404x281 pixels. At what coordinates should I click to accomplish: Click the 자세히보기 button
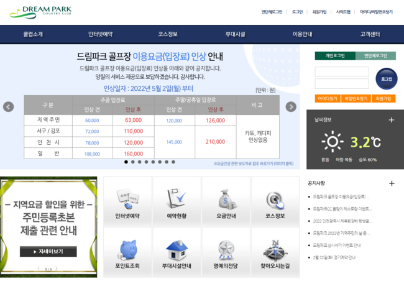(48, 251)
